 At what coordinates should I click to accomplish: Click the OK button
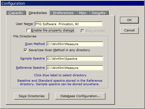(x=129, y=20)
